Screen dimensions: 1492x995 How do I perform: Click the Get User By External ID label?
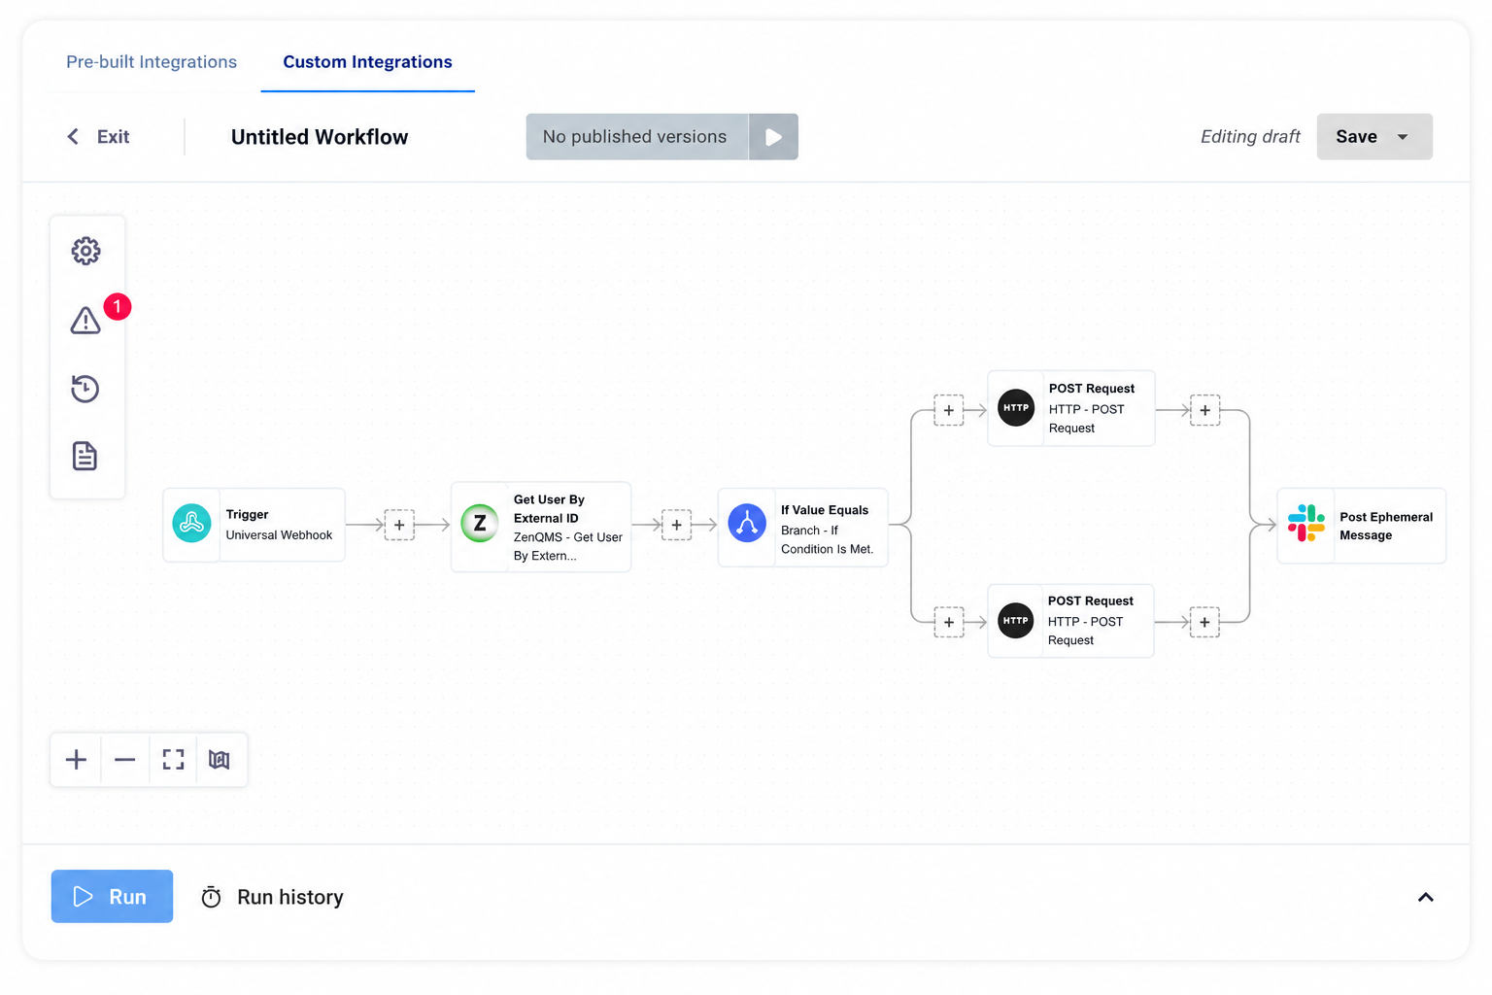point(549,508)
